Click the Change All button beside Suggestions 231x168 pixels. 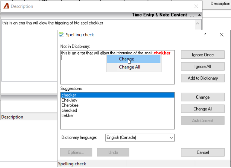pos(202,109)
